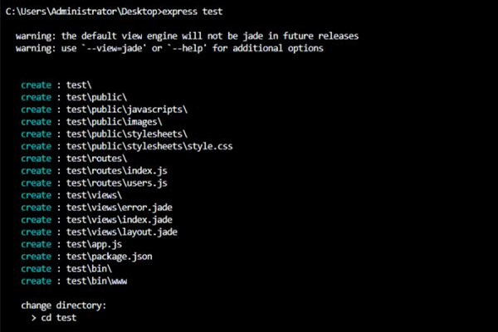
Task: Click the test\routes\users.js path
Action: pos(116,183)
